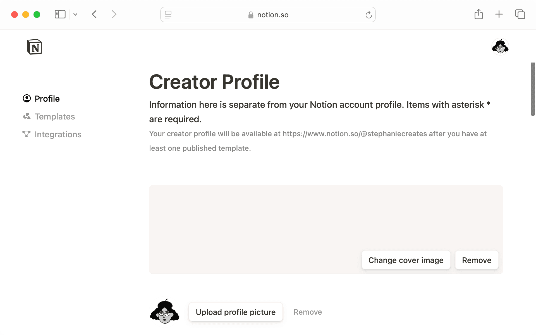This screenshot has height=335, width=536.
Task: Click the Templates section icon
Action: click(x=27, y=116)
